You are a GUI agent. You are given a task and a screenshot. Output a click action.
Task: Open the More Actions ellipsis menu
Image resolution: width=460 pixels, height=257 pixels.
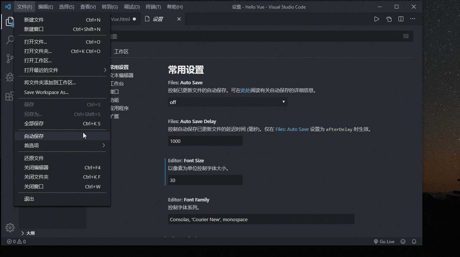(x=413, y=19)
